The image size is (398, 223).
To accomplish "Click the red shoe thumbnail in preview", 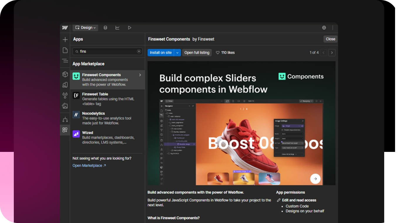I will click(218, 178).
